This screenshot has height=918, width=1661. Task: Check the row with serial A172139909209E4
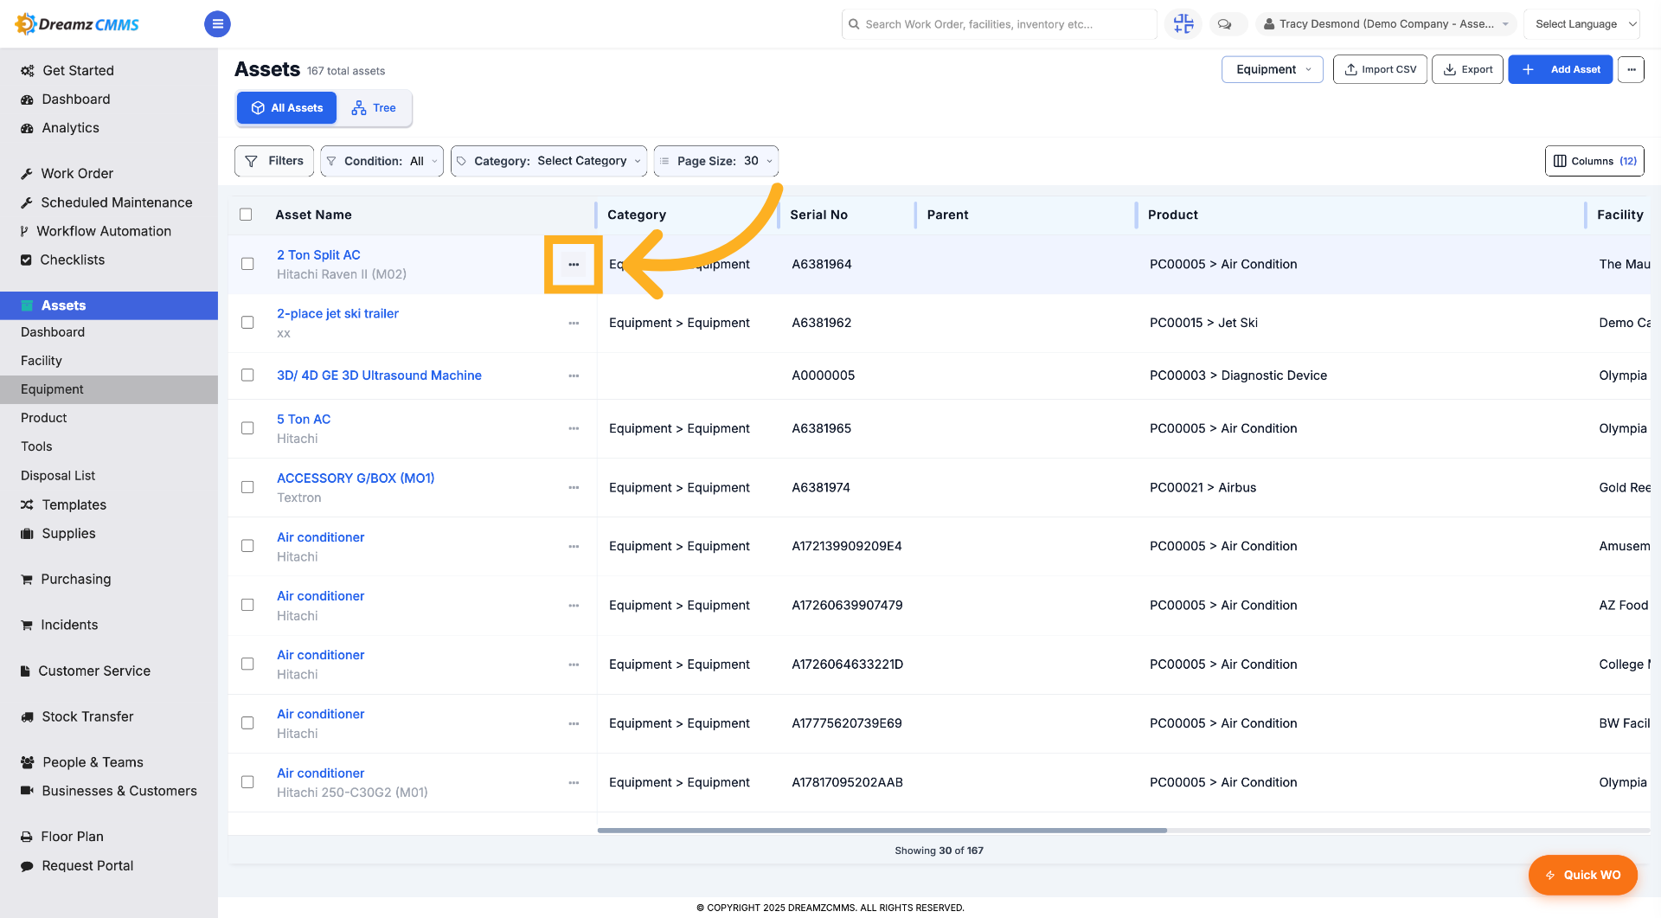pos(247,546)
